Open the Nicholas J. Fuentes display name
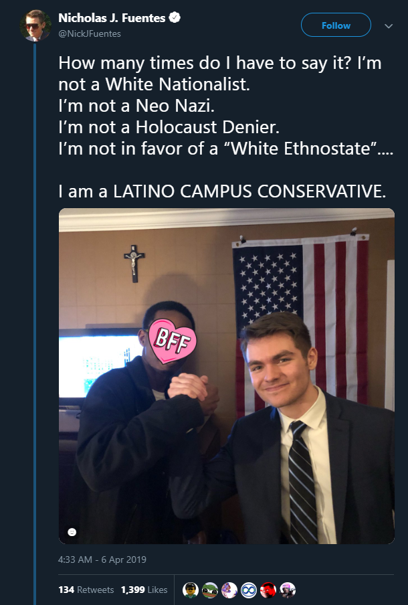Screen dimensions: 408x605 pos(112,18)
